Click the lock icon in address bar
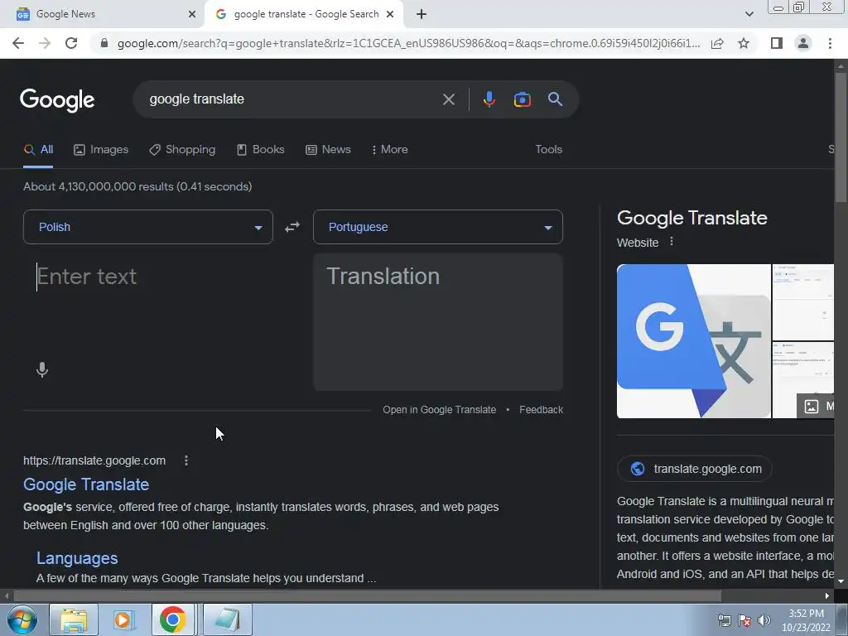848x636 pixels. point(104,43)
